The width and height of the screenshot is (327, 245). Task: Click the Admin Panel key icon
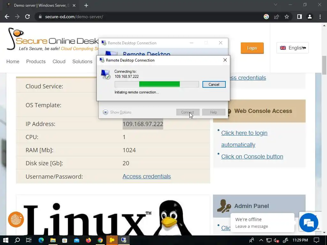click(224, 206)
